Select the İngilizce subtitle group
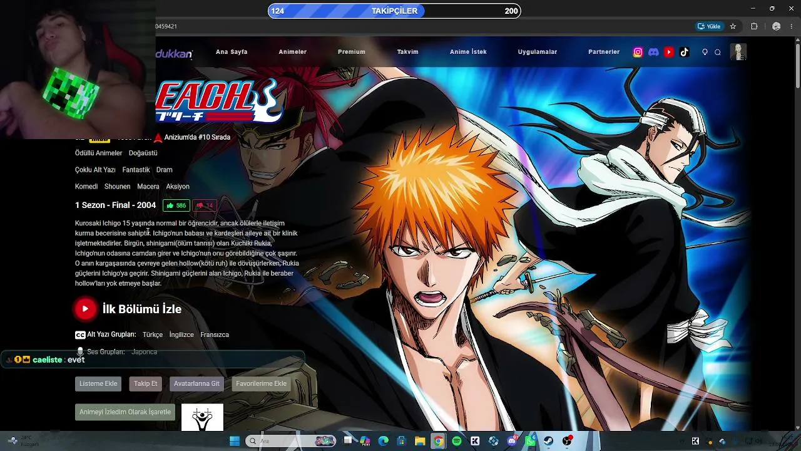The width and height of the screenshot is (801, 451). 181,334
